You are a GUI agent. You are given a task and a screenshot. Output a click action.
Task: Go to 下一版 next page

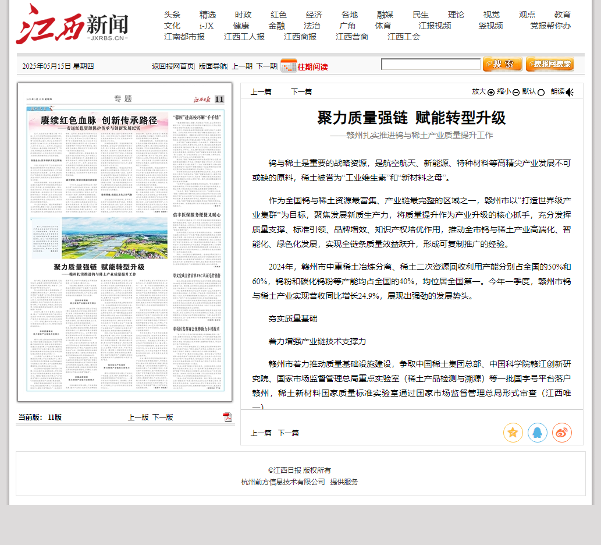tap(163, 417)
